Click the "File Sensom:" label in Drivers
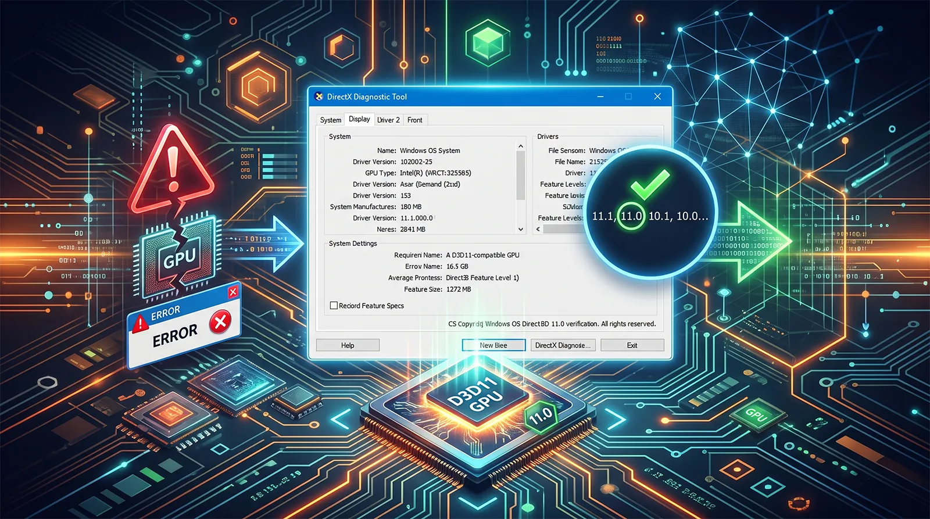 [x=567, y=151]
